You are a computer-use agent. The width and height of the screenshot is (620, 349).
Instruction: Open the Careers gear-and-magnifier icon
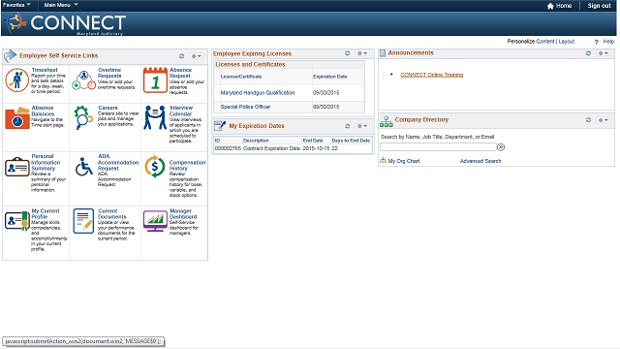[83, 117]
